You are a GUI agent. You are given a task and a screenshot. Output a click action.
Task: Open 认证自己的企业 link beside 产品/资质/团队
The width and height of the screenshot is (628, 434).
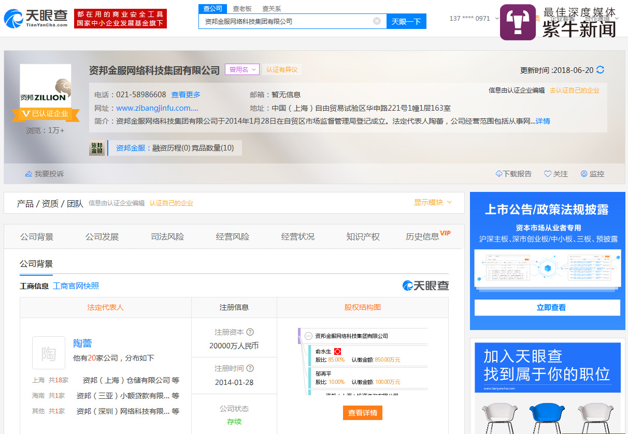click(172, 203)
